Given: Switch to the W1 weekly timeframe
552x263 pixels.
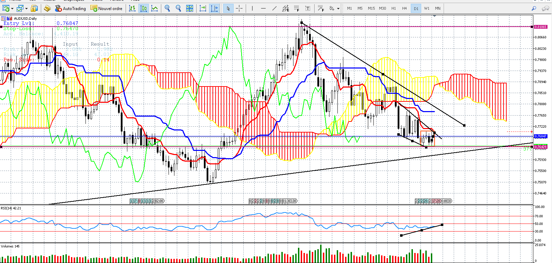Looking at the screenshot, I should coord(427,8).
